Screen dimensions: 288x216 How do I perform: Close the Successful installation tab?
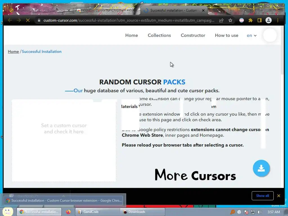(203, 10)
